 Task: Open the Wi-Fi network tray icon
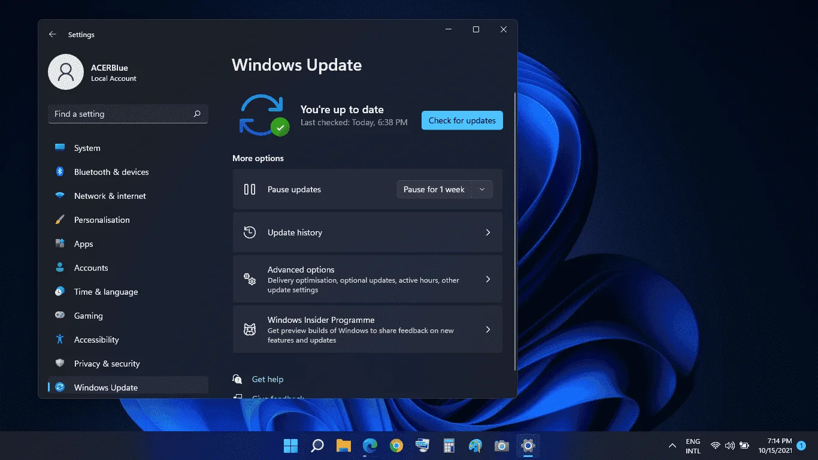click(716, 446)
